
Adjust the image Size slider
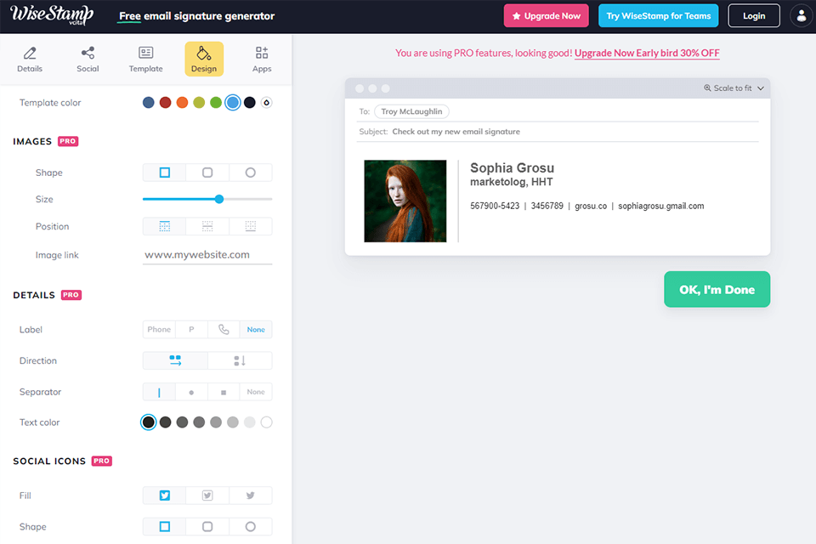tap(219, 199)
